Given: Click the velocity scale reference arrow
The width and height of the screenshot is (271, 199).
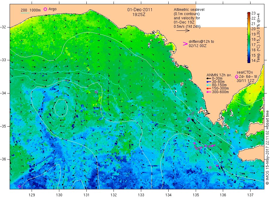Looking at the screenshot, I should (x=183, y=31).
